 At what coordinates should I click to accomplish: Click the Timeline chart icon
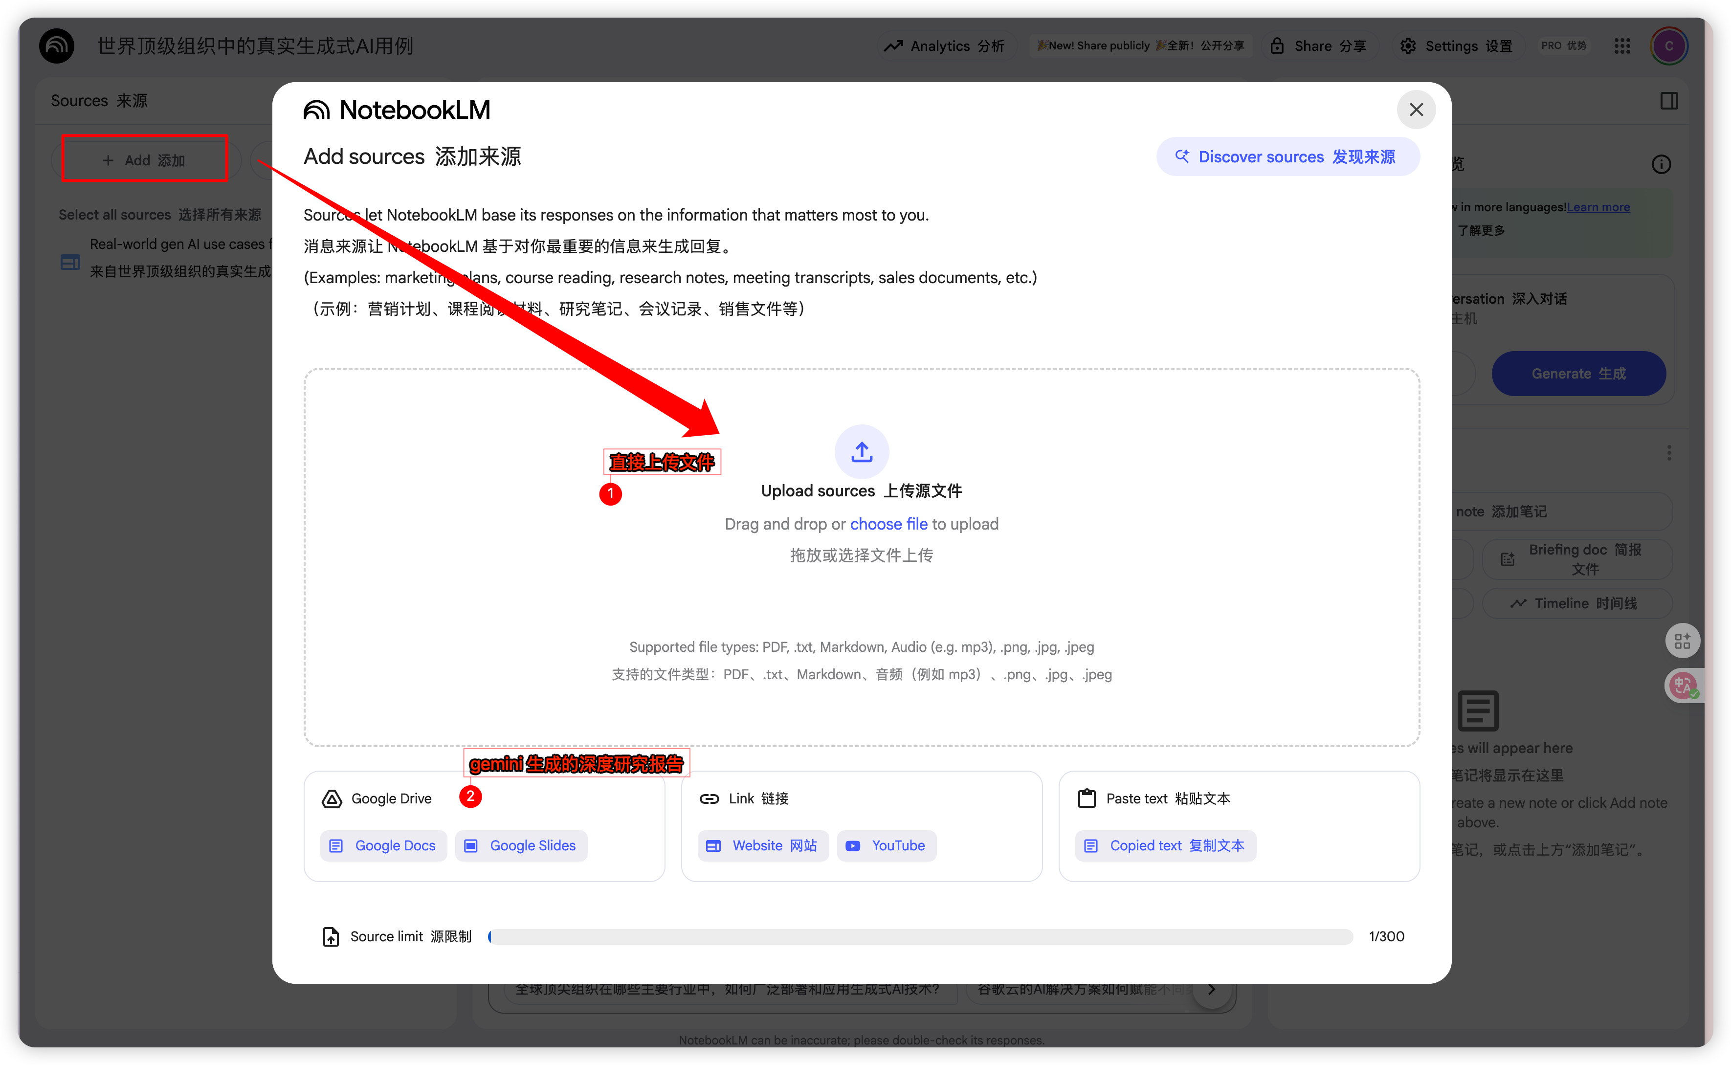click(1518, 603)
